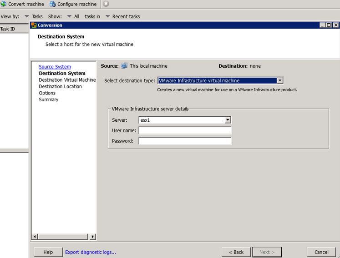The height and width of the screenshot is (258, 340).
Task: Open the Show All dropdown arrow
Action: coord(69,16)
